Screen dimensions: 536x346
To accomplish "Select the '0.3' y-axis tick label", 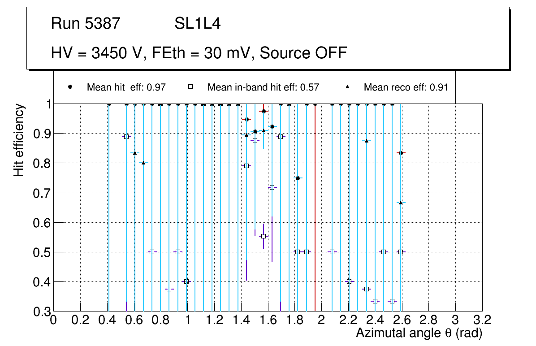I will pos(42,311).
